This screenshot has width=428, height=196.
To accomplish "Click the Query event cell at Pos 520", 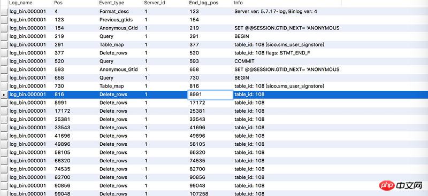I will 120,61.
